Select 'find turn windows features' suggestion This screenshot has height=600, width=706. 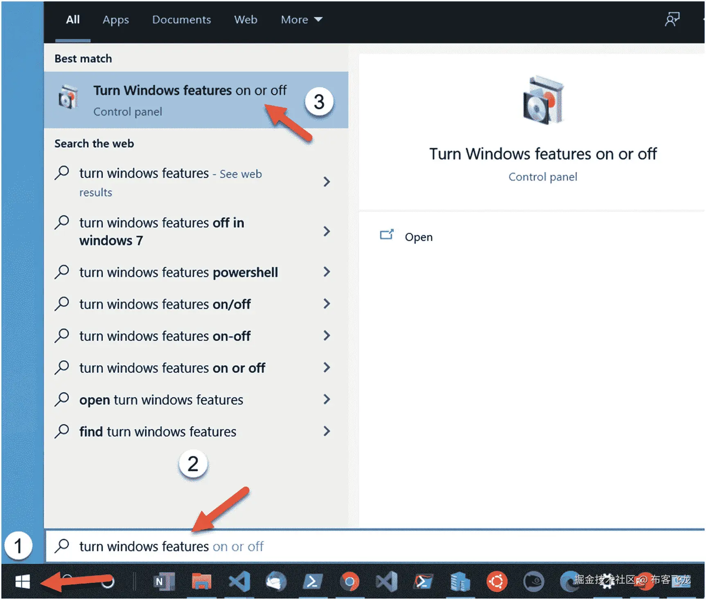(196, 432)
